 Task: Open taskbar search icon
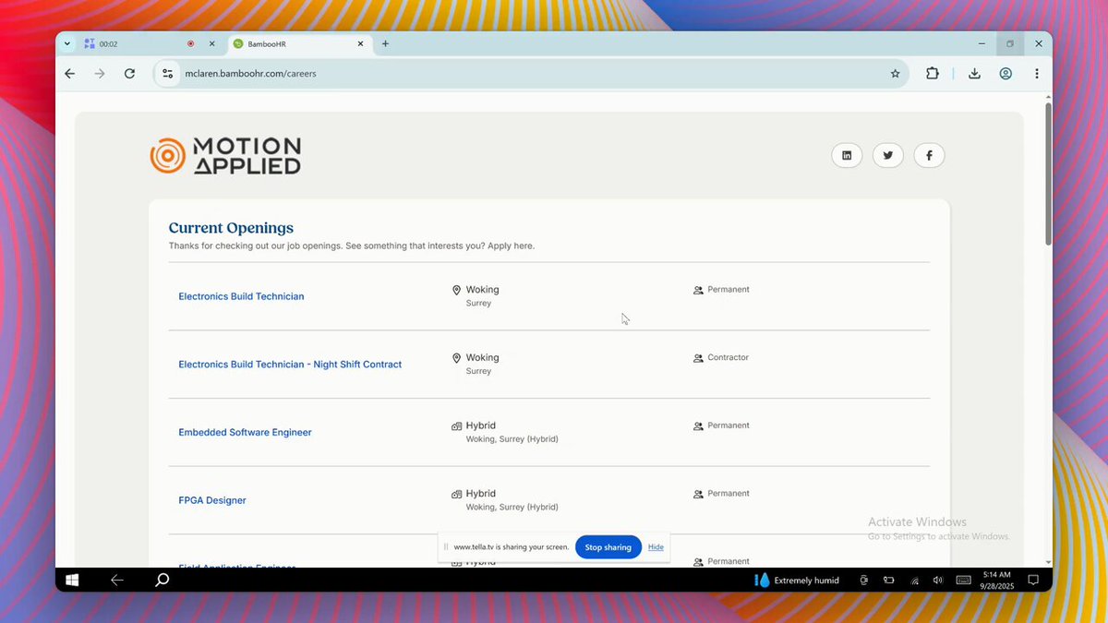click(x=162, y=580)
